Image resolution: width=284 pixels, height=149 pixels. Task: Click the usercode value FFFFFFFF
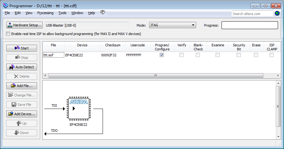click(x=134, y=55)
